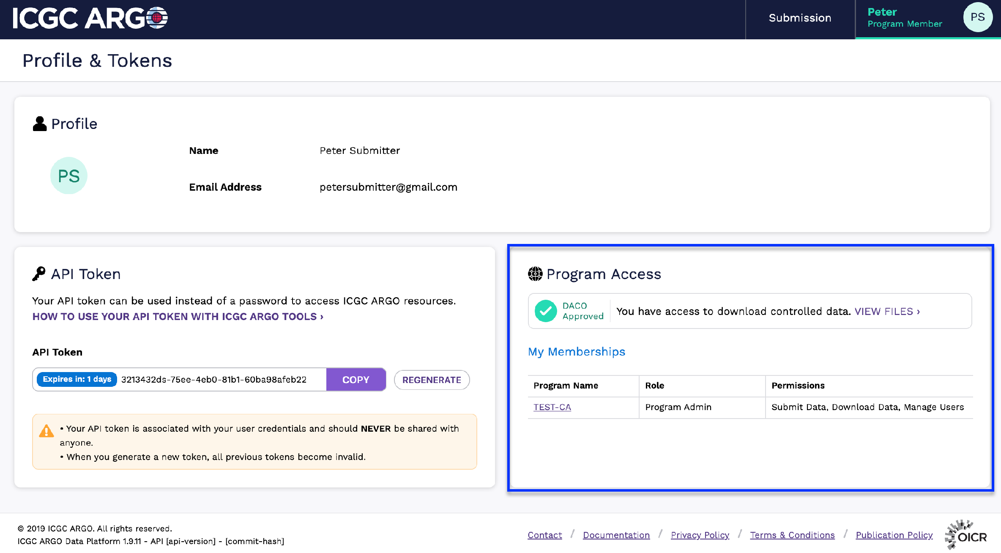Screen dimensions: 1001x553
Task: Click the PS avatar in top navigation
Action: [x=977, y=17]
